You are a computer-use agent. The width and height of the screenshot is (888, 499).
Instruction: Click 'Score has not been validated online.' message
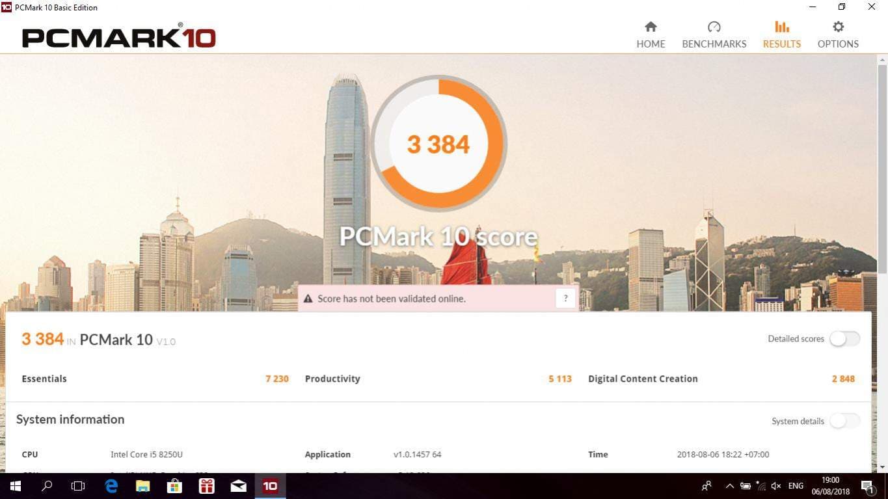coord(392,299)
